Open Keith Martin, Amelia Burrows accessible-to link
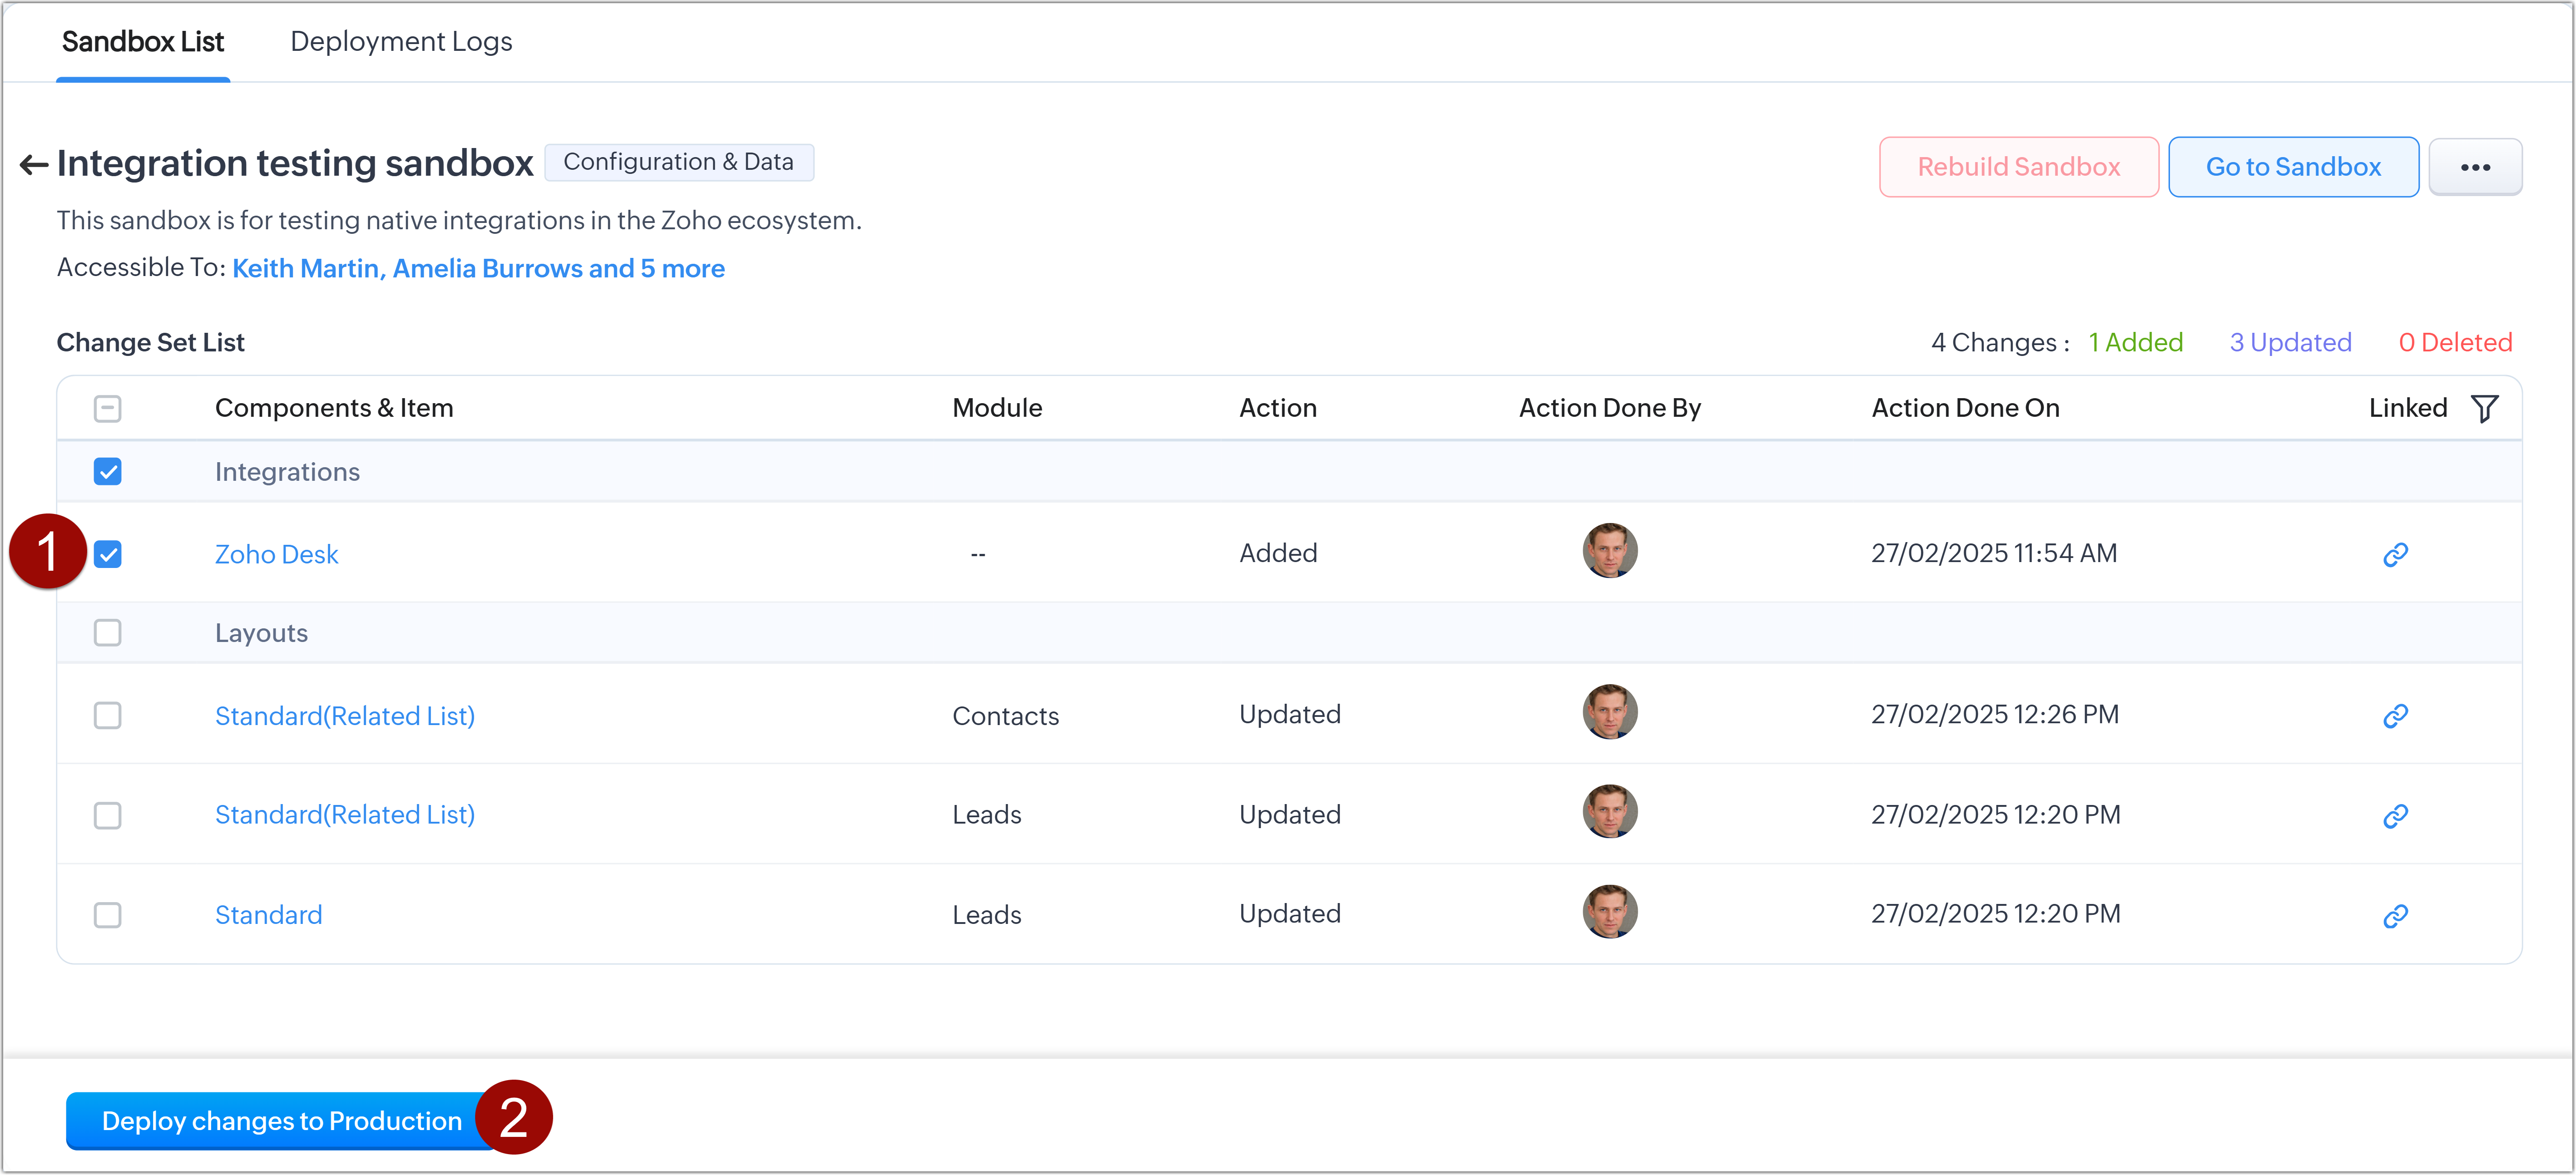2576x1175 pixels. click(x=478, y=269)
